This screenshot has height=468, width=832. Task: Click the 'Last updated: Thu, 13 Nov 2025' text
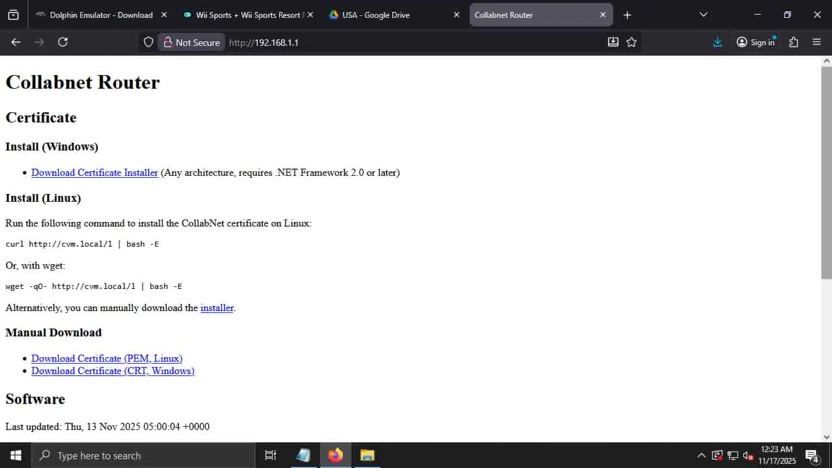(x=107, y=426)
